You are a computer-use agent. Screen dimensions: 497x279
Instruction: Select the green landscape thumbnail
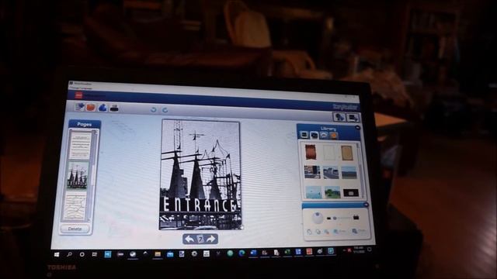coord(332,192)
